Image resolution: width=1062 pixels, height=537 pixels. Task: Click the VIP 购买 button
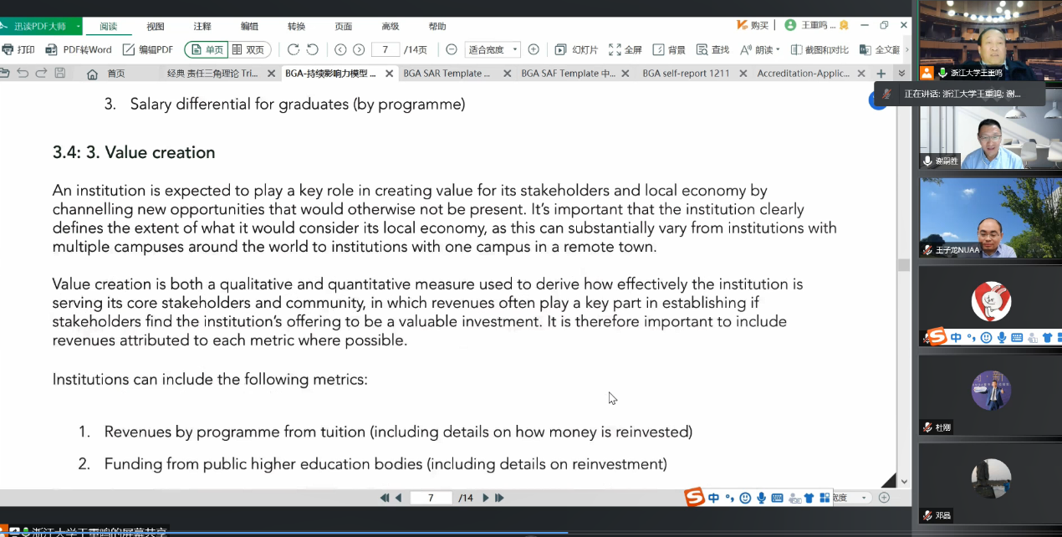[x=753, y=25]
